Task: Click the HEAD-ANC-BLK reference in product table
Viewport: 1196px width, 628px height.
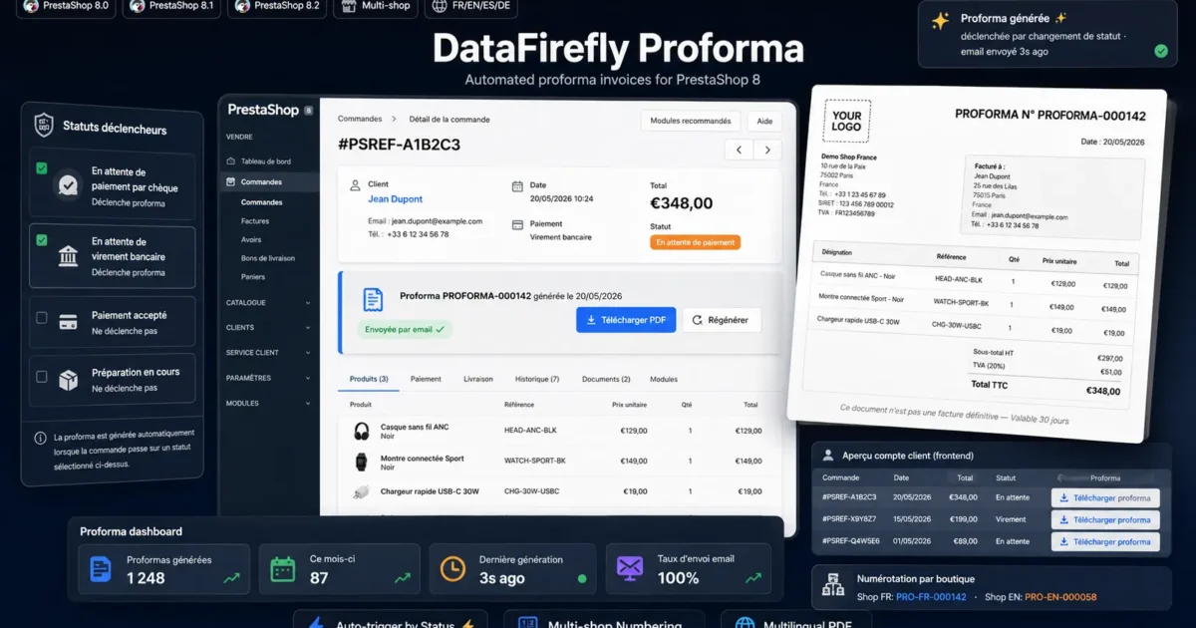Action: pyautogui.click(x=528, y=431)
